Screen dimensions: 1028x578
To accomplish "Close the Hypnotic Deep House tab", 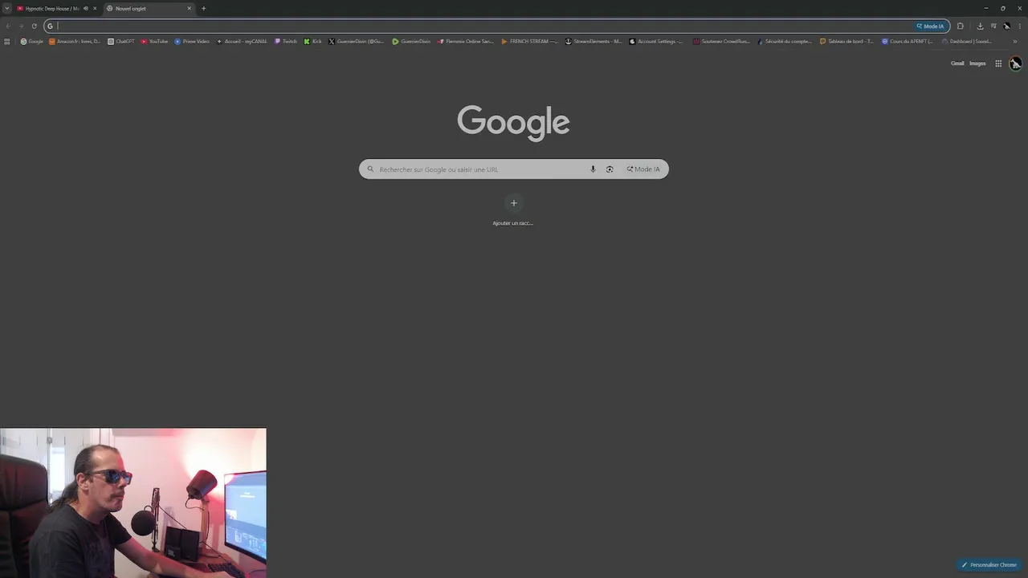I will coord(95,8).
